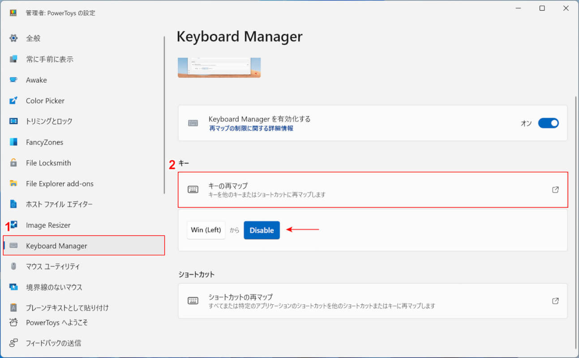Click the フィードバックの送信 icon

[x=13, y=343]
